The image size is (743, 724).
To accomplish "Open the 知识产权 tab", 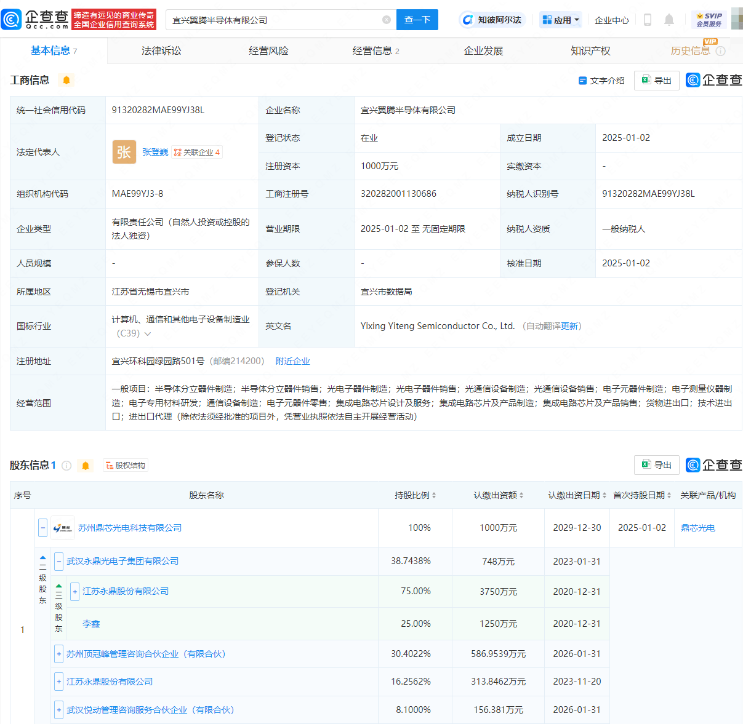I will (x=590, y=50).
